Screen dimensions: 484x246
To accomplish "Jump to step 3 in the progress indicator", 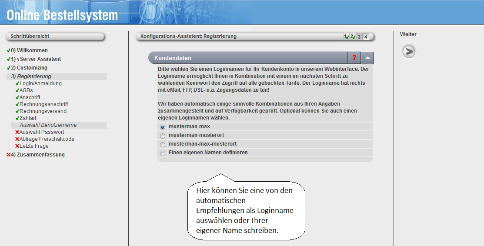I will click(x=359, y=37).
